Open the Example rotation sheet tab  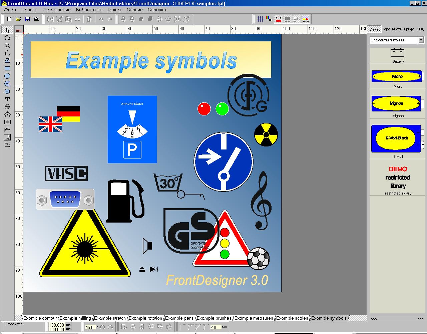[145, 318]
